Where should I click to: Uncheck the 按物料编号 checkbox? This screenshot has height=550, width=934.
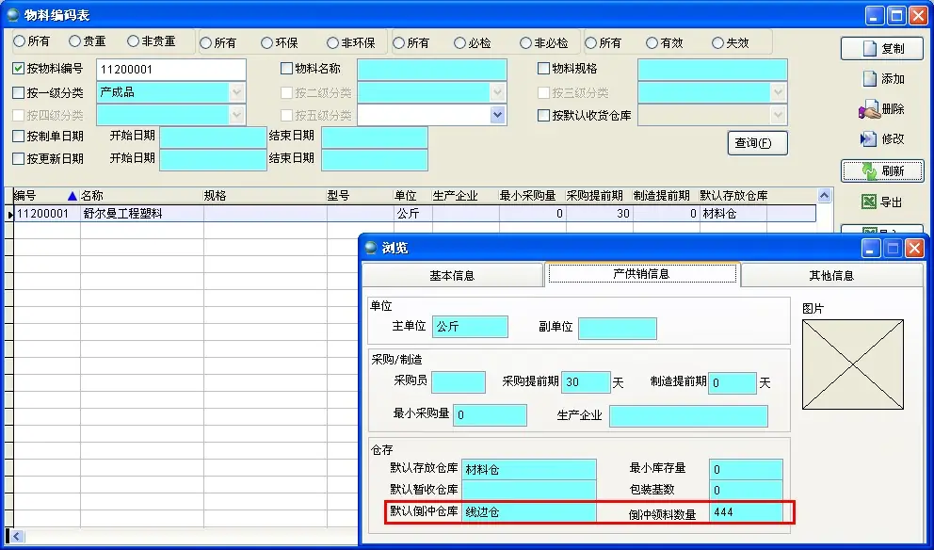coord(19,69)
